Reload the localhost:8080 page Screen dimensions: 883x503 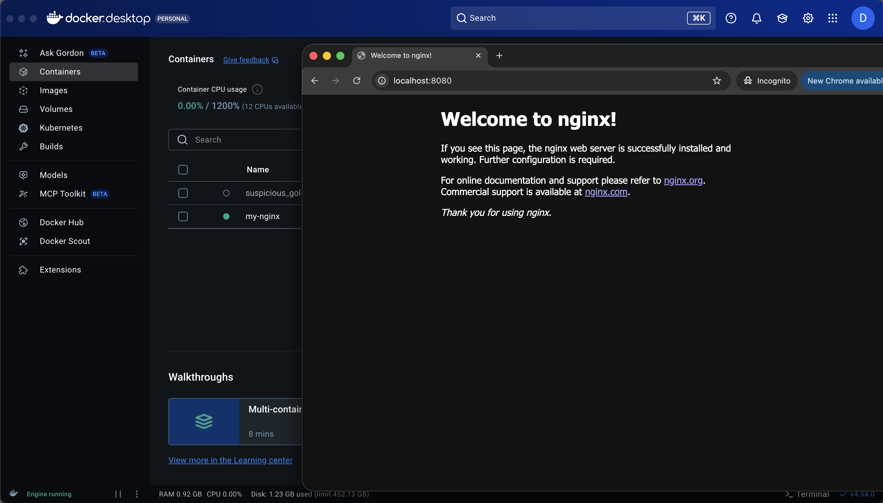[x=357, y=81]
